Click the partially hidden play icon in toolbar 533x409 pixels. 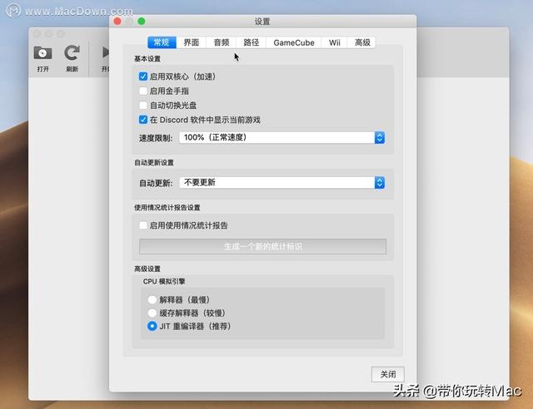(x=106, y=53)
